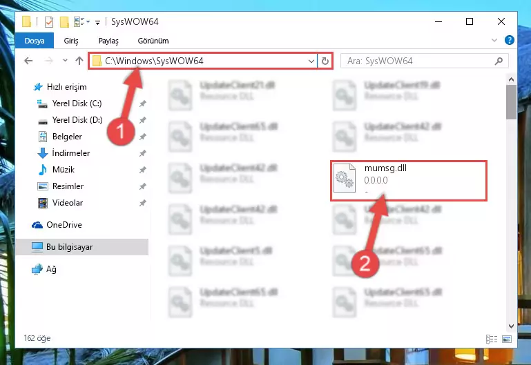Click the New folder icon in title bar
This screenshot has height=365, width=531.
pyautogui.click(x=64, y=22)
